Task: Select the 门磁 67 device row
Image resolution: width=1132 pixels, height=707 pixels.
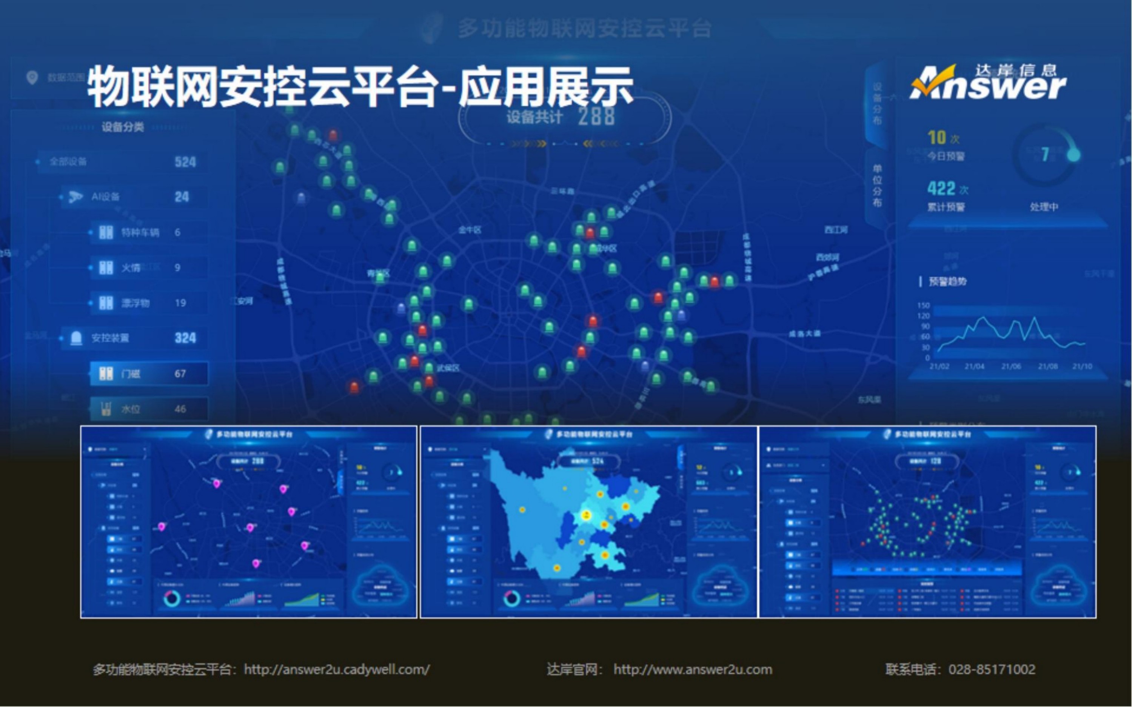Action: tap(149, 373)
